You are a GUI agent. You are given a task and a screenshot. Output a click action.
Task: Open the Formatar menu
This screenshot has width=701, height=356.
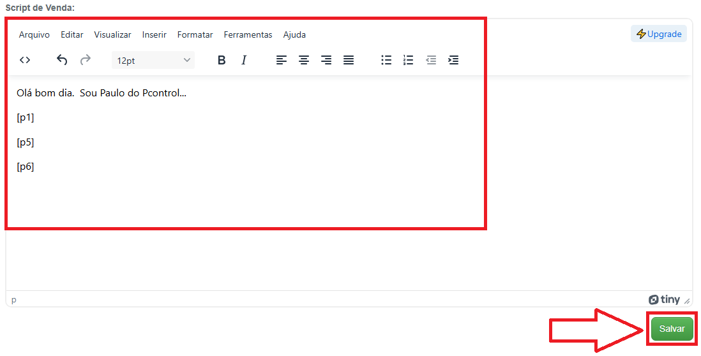coord(195,34)
